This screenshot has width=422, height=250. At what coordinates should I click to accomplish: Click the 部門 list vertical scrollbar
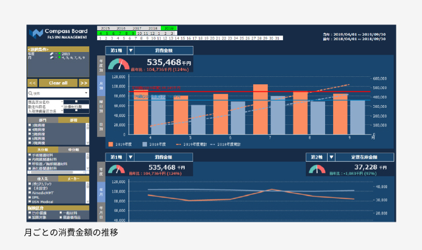pyautogui.click(x=88, y=134)
